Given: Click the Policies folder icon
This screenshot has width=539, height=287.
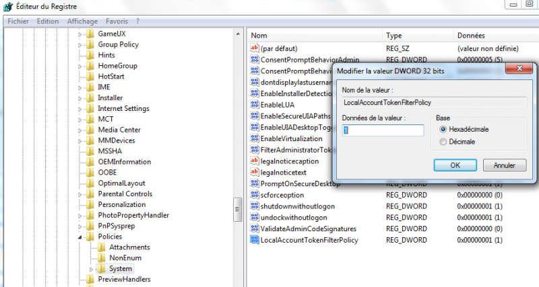Looking at the screenshot, I should [x=90, y=237].
